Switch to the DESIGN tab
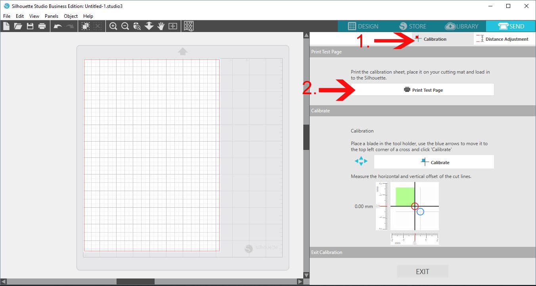Image resolution: width=536 pixels, height=286 pixels. [363, 26]
